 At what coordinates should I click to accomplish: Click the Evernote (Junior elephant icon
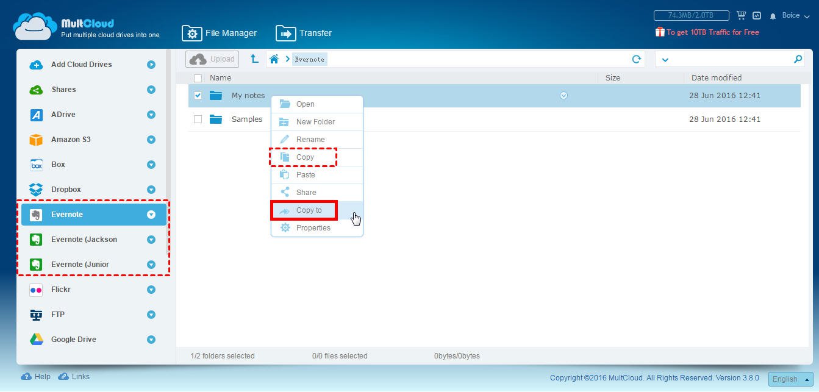[x=36, y=265]
